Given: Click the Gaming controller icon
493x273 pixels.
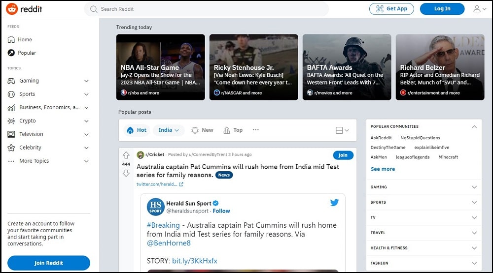Looking at the screenshot, I should coord(11,81).
